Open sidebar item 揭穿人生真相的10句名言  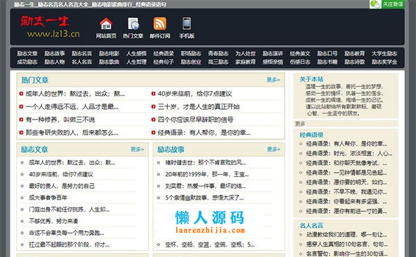347,244
